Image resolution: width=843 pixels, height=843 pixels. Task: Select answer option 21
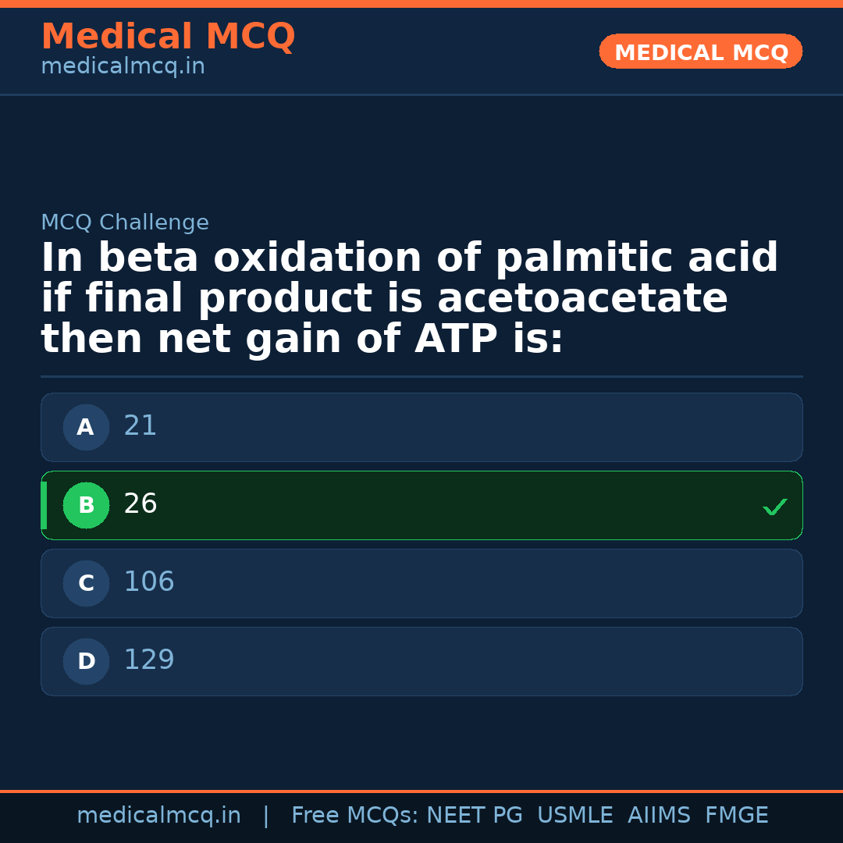[421, 427]
